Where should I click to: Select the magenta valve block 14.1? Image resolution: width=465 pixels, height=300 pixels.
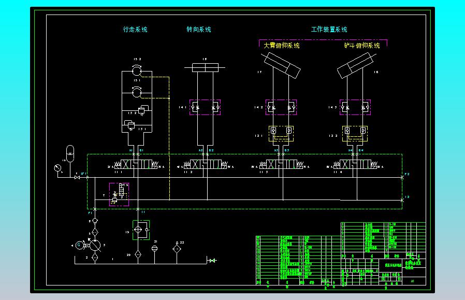(205, 107)
